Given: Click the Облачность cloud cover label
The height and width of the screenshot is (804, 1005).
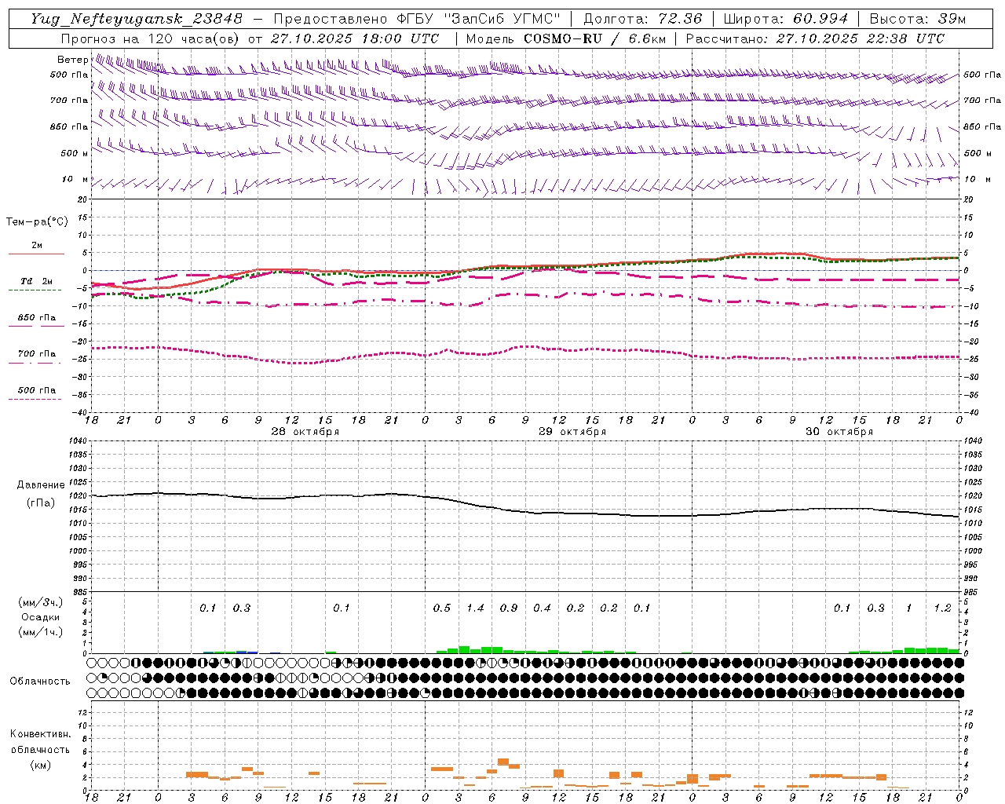Looking at the screenshot, I should pyautogui.click(x=40, y=681).
